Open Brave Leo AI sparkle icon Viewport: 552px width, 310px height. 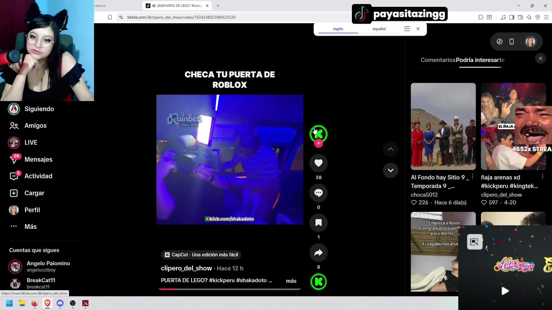click(529, 17)
